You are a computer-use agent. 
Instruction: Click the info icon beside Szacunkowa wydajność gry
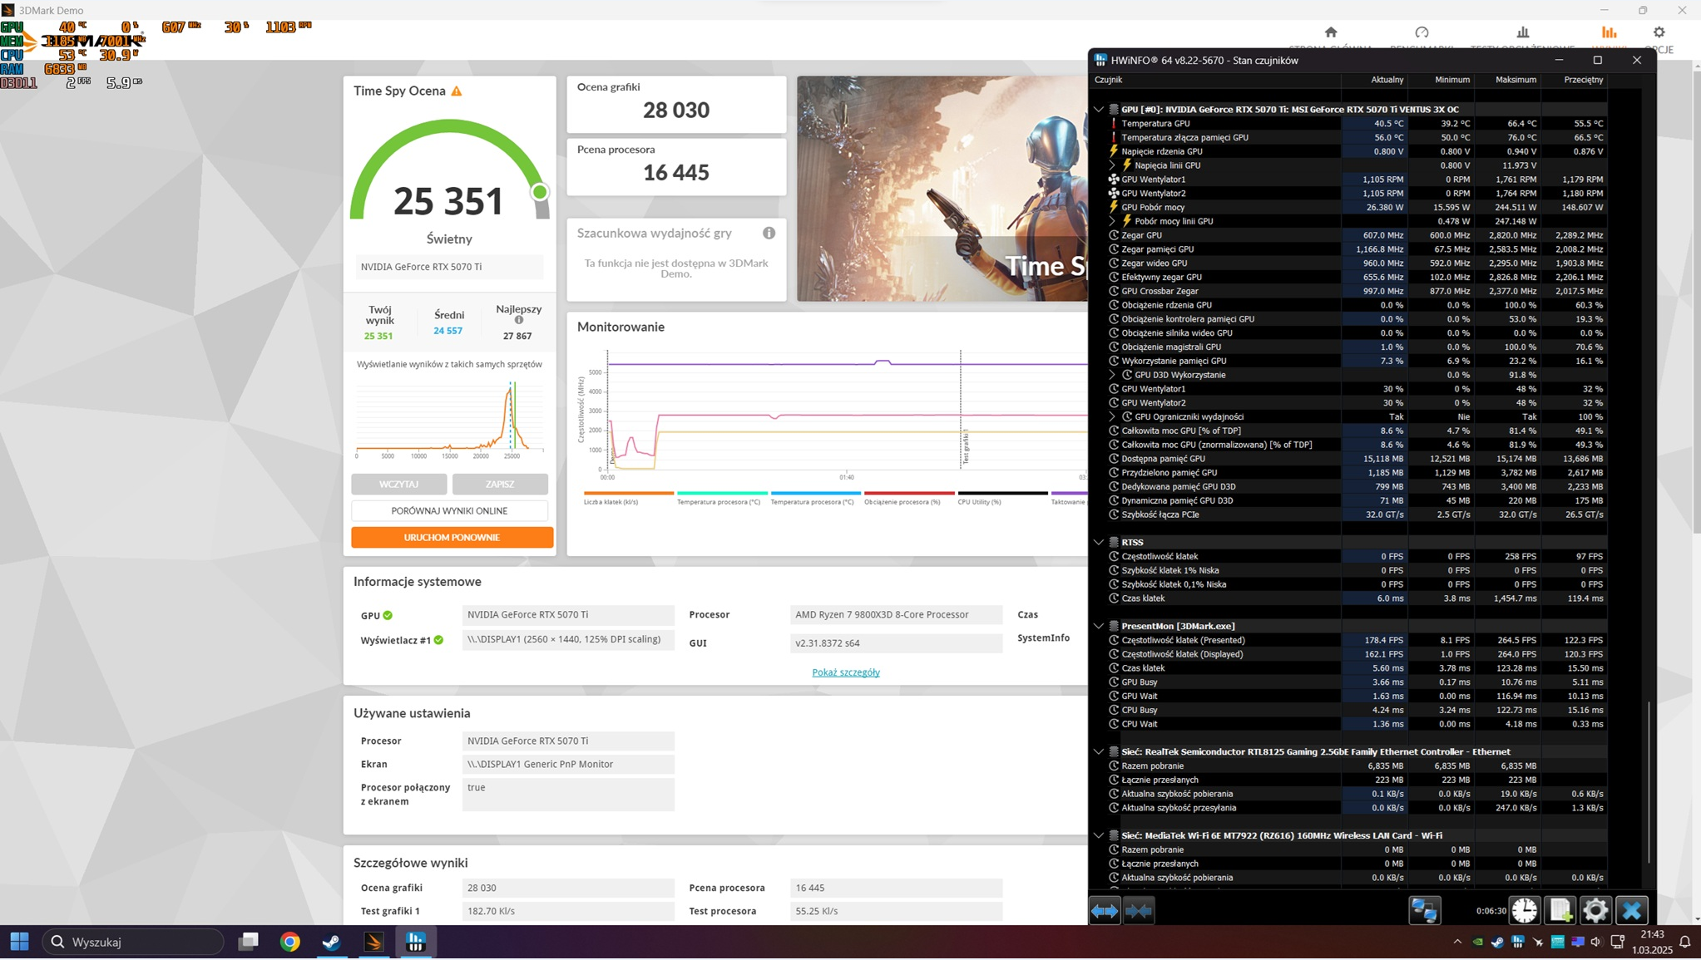[x=769, y=234]
